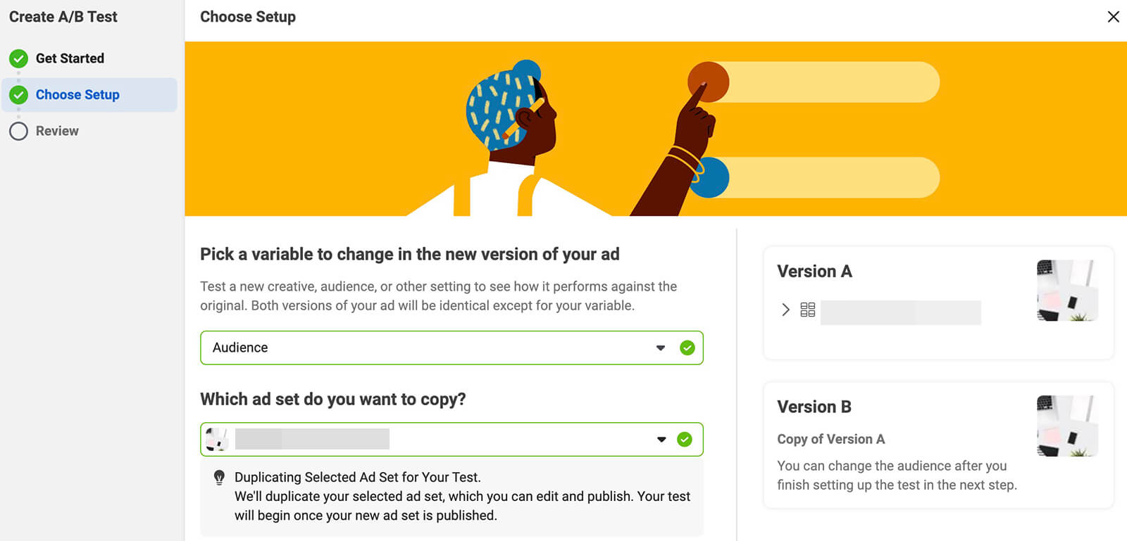This screenshot has height=541, width=1127.
Task: Go to the Choose Setup step
Action: point(77,95)
